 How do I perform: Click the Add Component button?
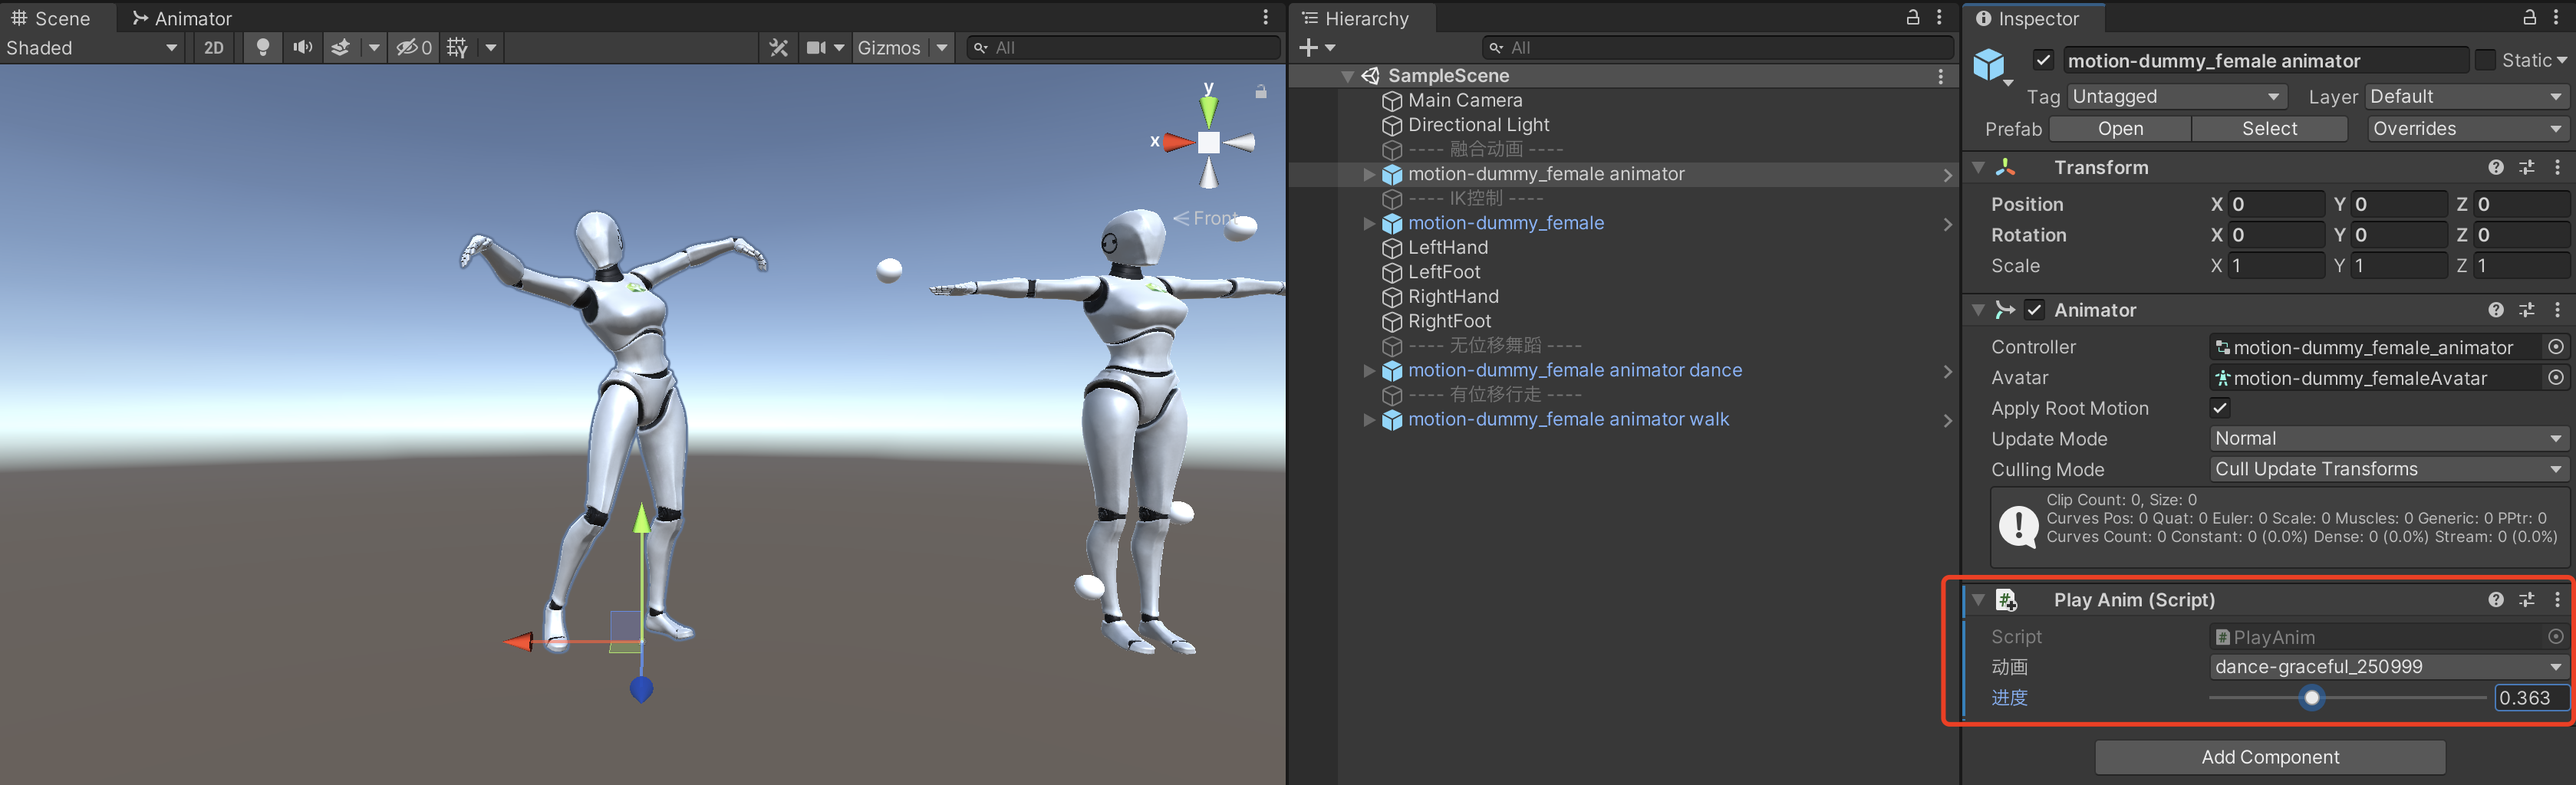(x=2269, y=757)
